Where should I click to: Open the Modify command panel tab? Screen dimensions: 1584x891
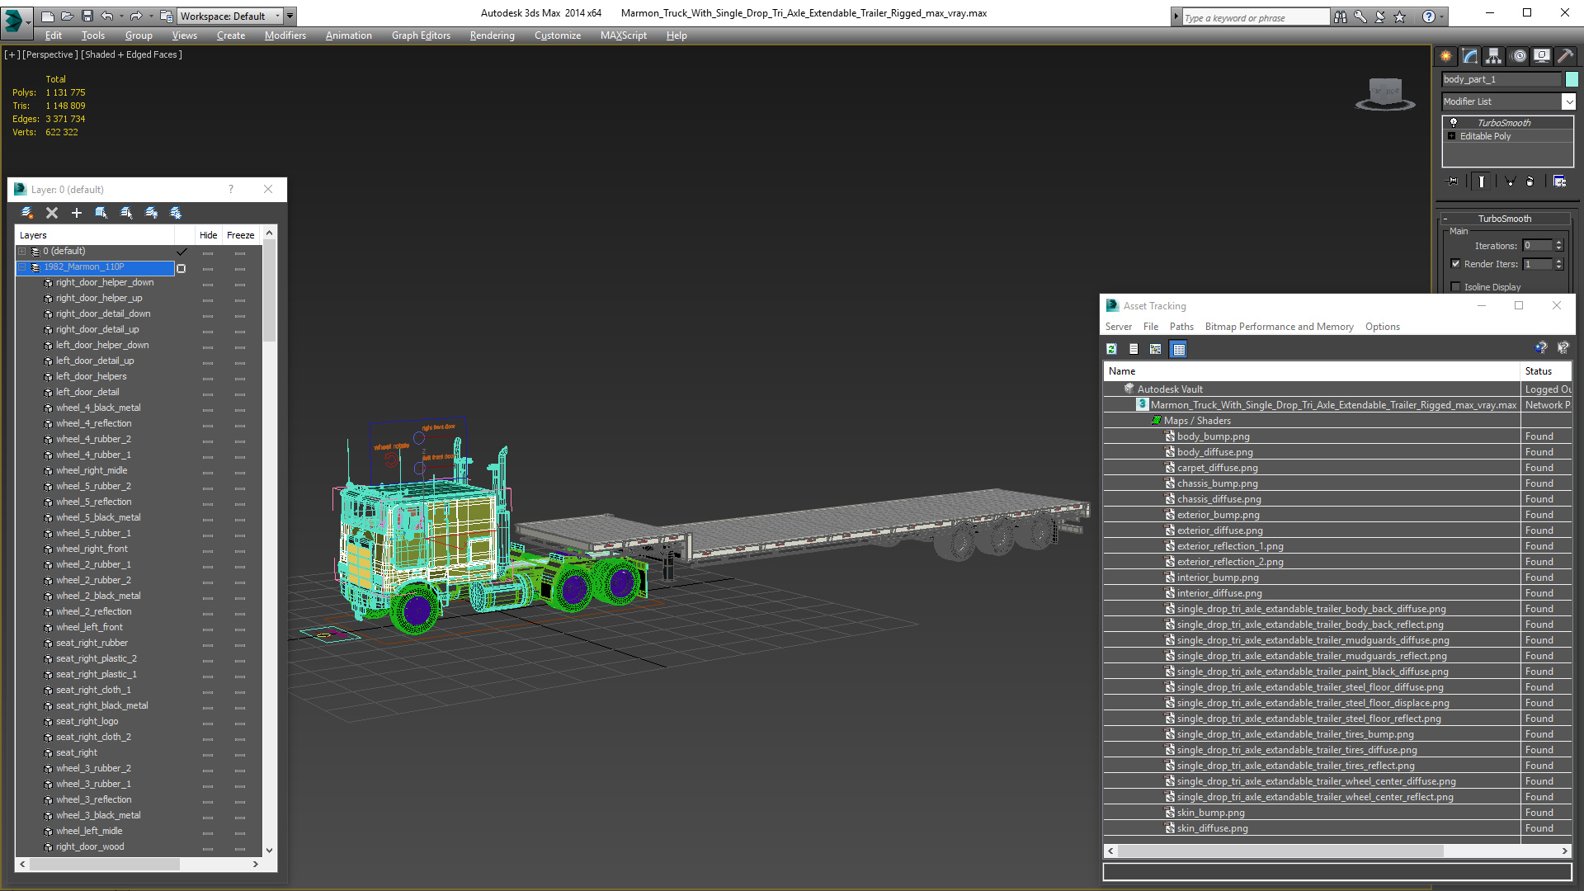pyautogui.click(x=1470, y=56)
